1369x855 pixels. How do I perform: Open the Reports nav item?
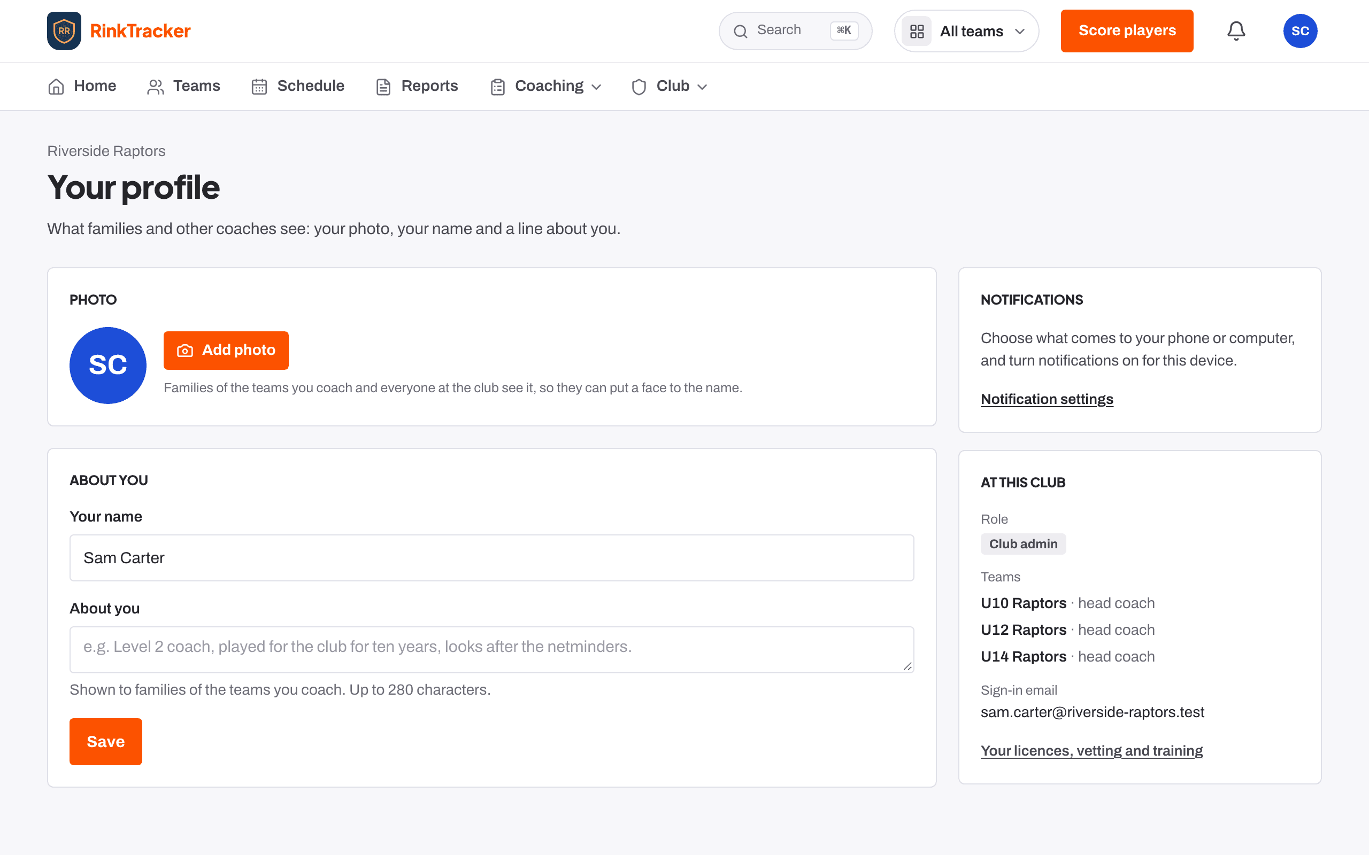click(x=417, y=86)
